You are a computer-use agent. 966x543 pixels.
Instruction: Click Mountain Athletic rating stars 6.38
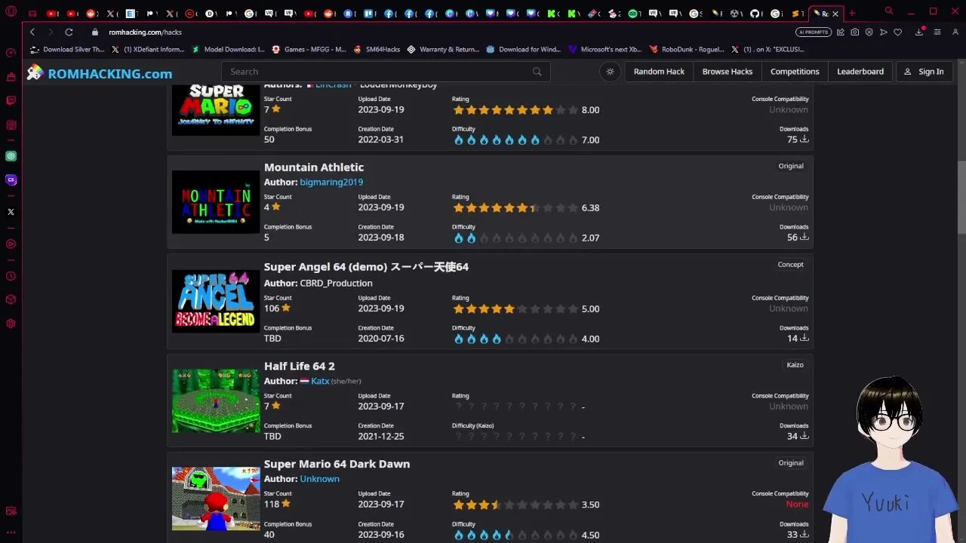tap(515, 207)
